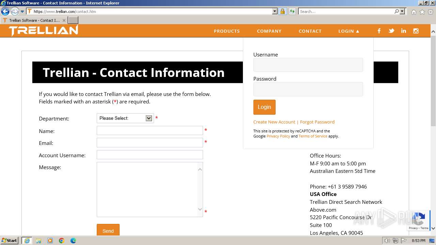Close the Trellian Software tab

[64, 20]
